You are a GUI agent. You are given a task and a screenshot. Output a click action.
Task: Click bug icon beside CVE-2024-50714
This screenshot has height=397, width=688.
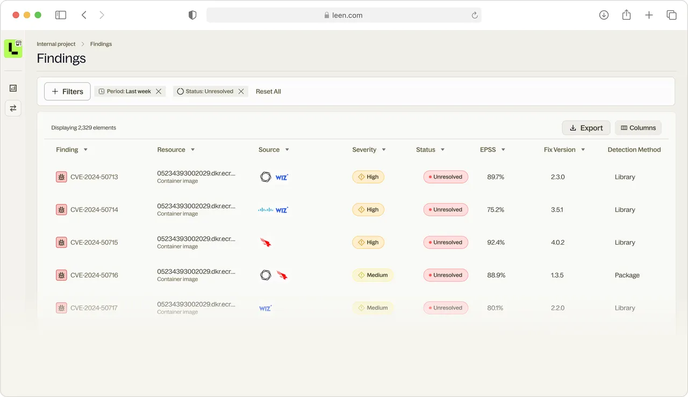pyautogui.click(x=61, y=210)
